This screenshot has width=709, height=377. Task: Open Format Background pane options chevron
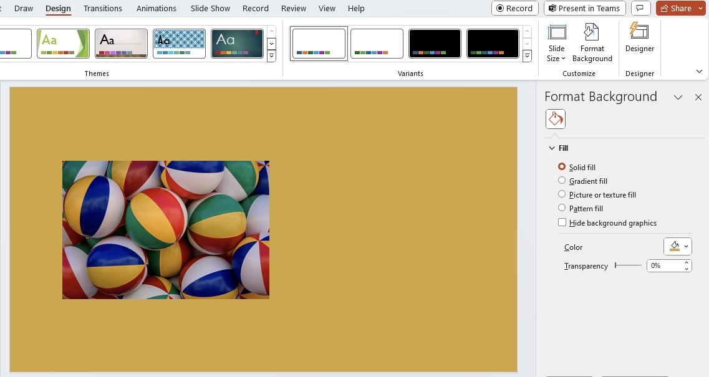tap(678, 97)
